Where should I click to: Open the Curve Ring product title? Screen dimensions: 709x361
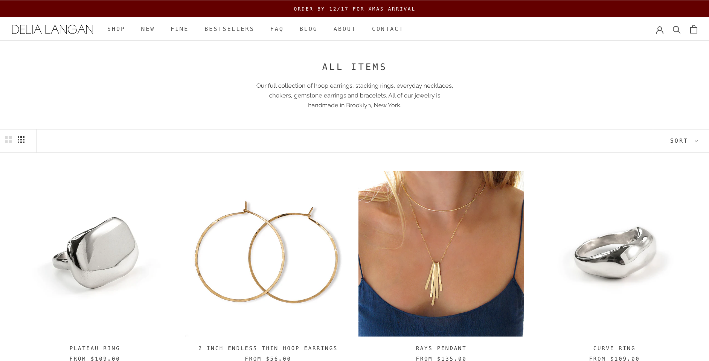[x=614, y=348]
